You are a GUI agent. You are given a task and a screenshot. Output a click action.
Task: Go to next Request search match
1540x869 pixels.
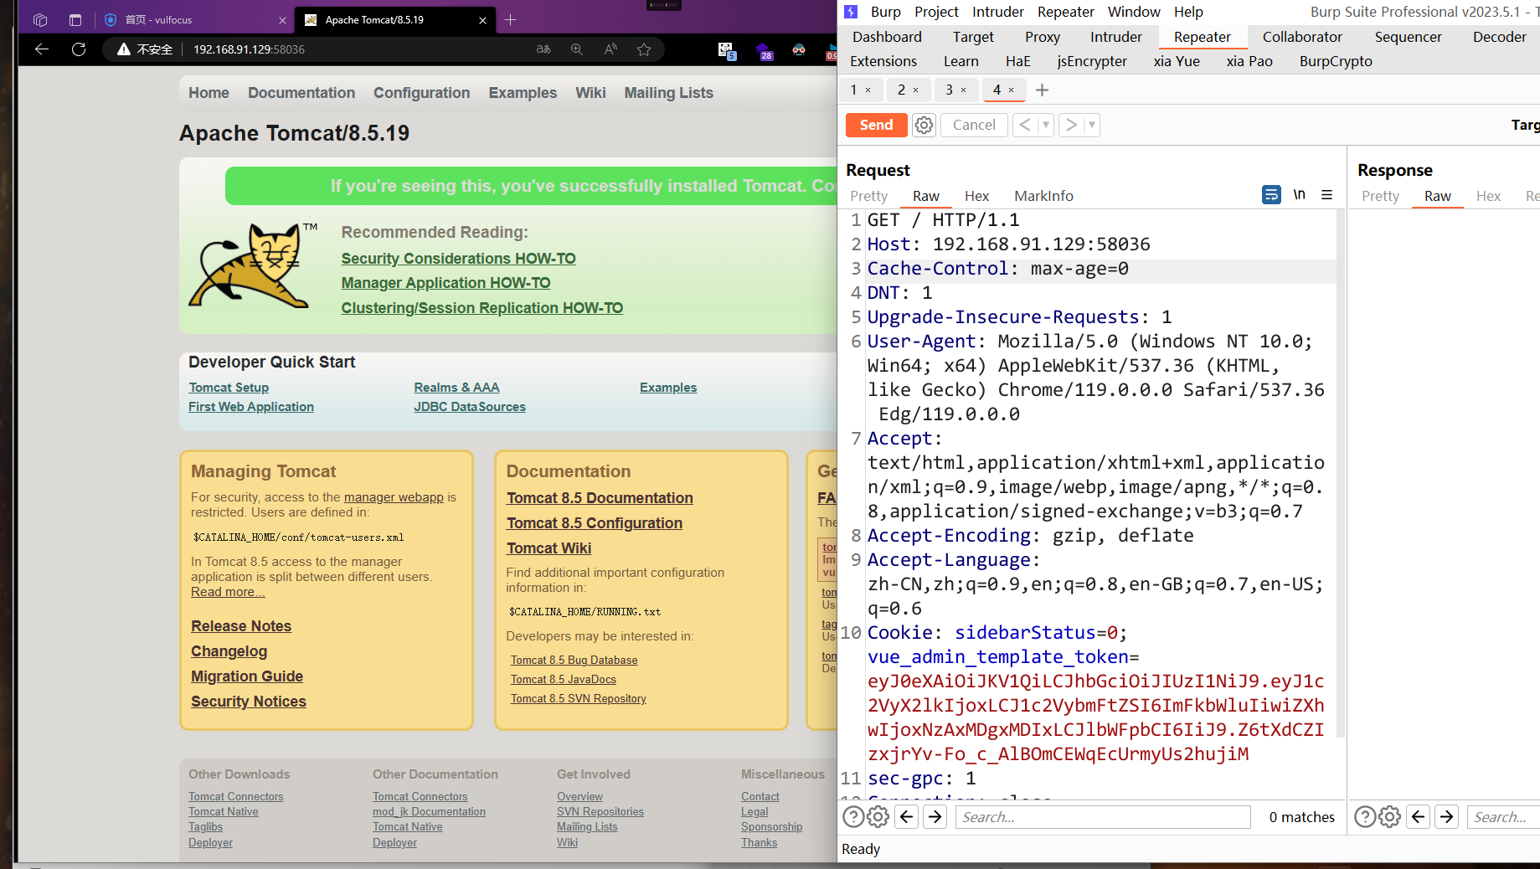point(935,817)
